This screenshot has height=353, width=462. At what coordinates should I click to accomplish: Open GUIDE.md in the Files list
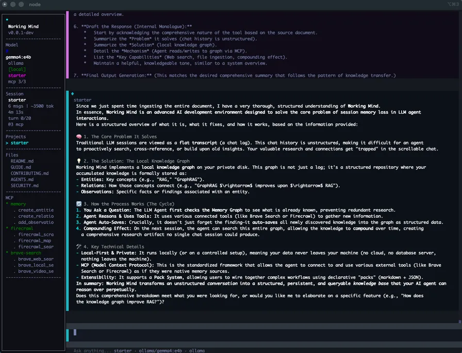21,167
